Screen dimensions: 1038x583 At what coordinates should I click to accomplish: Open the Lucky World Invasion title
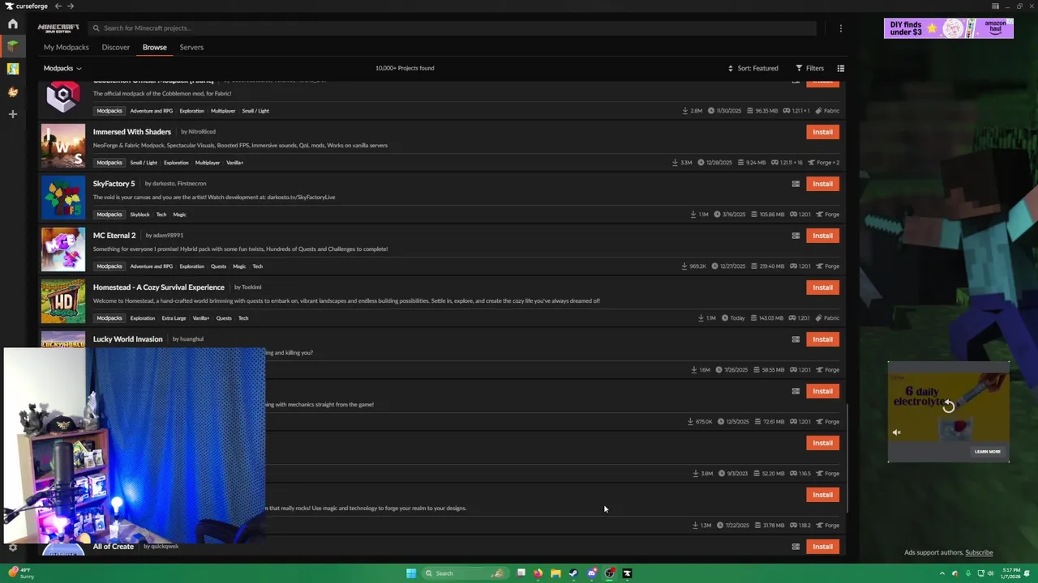click(x=128, y=339)
